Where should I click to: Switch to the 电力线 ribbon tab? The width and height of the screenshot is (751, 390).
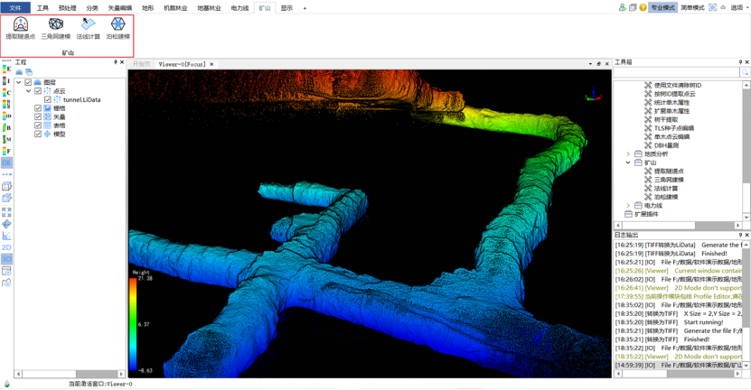[x=239, y=8]
